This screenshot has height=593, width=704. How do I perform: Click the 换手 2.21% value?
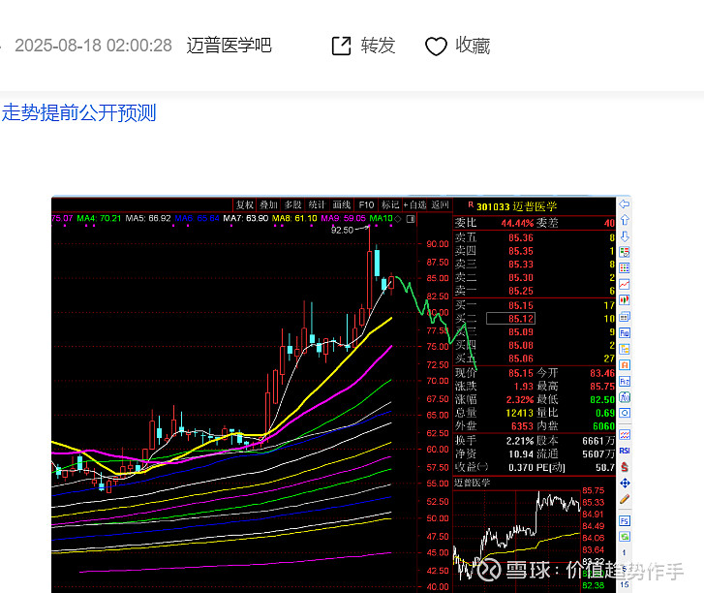520,441
